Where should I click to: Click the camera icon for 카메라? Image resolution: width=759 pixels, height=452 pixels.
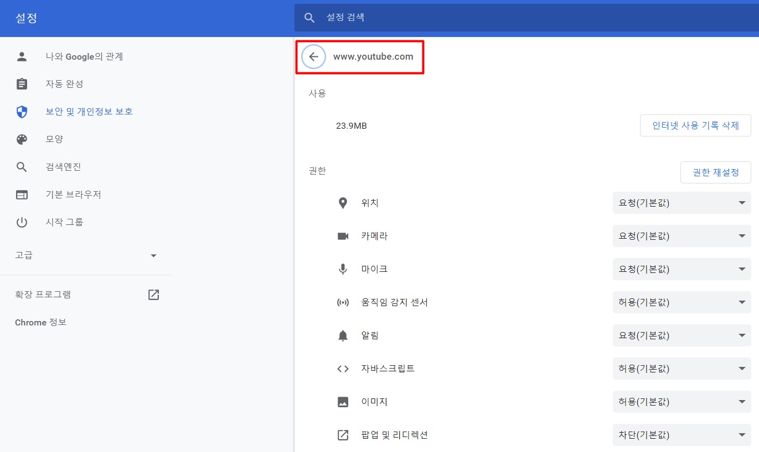(343, 236)
